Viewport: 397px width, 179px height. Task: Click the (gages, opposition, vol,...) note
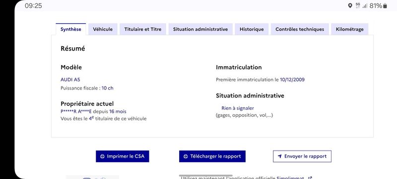tap(244, 115)
